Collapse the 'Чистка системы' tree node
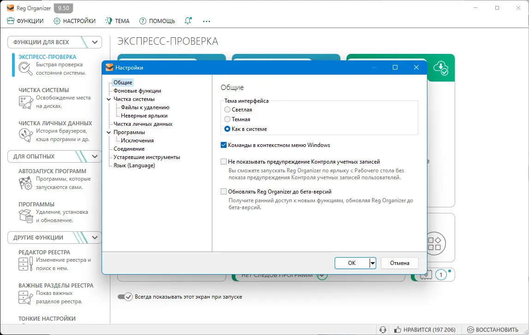The image size is (529, 335). pyautogui.click(x=108, y=100)
